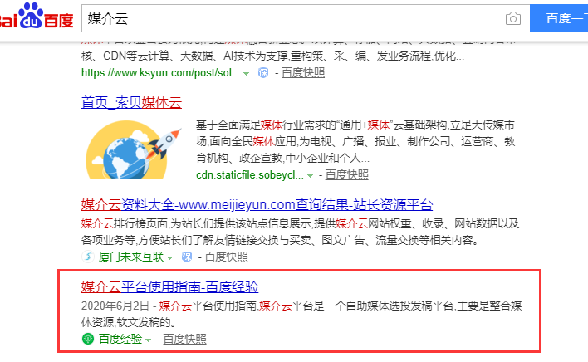Open 百度快照 for the cdn.staticfile result
The height and width of the screenshot is (362, 588).
(346, 174)
